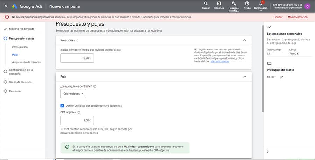Viewport: 315px width, 160px height.
Task: Click the red warning icon in the alert banner
Action: pyautogui.click(x=7, y=17)
